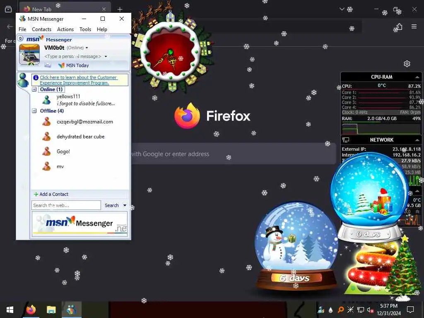Image resolution: width=424 pixels, height=318 pixels.
Task: Open the e-mail inbox envelope icon
Action: [x=48, y=65]
